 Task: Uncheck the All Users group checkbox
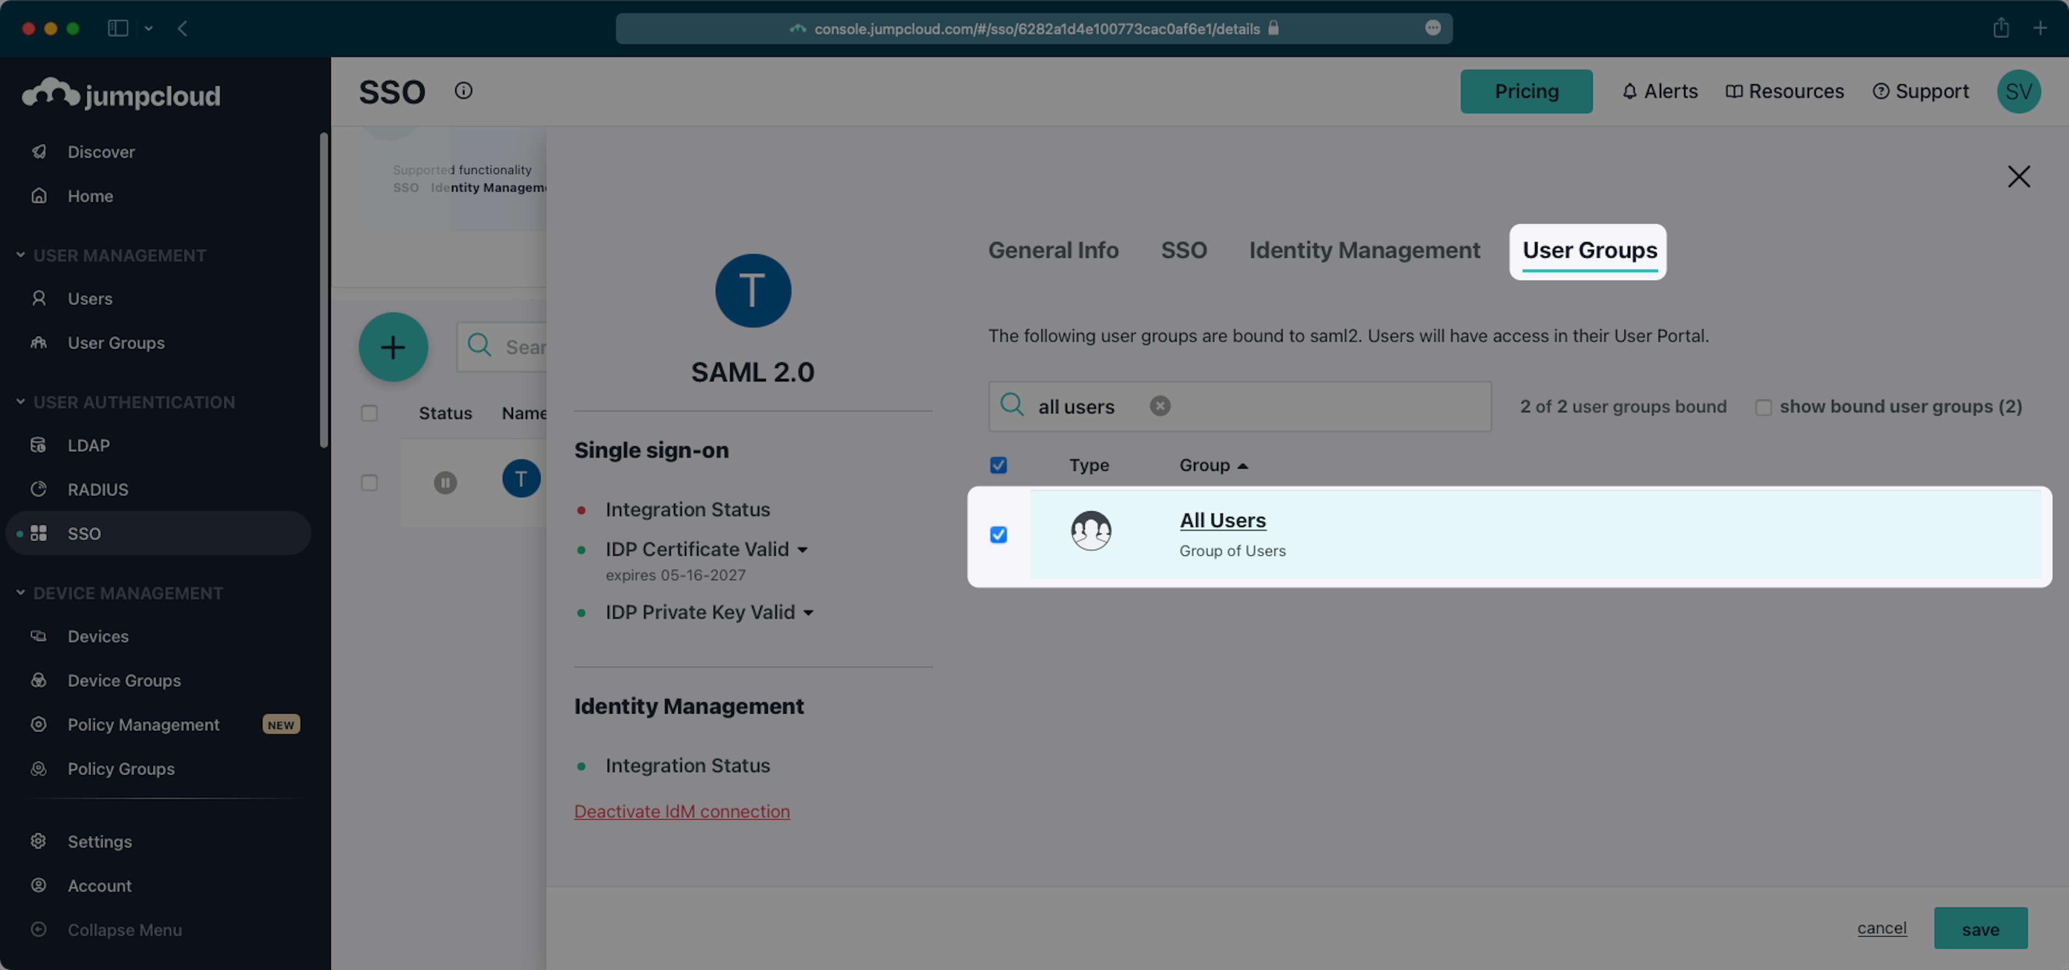pyautogui.click(x=998, y=535)
